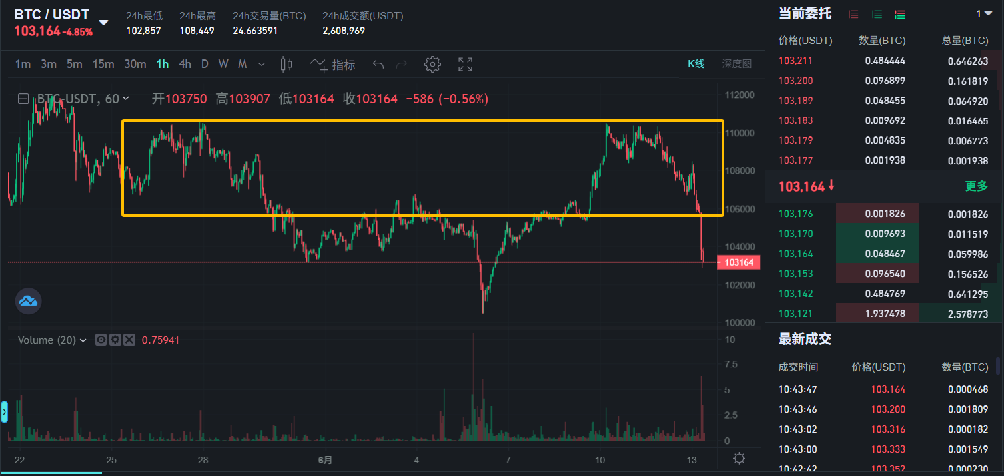Image resolution: width=1004 pixels, height=476 pixels.
Task: Expand the left side panel handle
Action: [4, 412]
